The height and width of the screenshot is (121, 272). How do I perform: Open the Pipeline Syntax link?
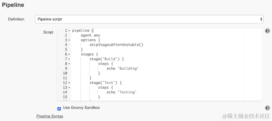pyautogui.click(x=50, y=116)
